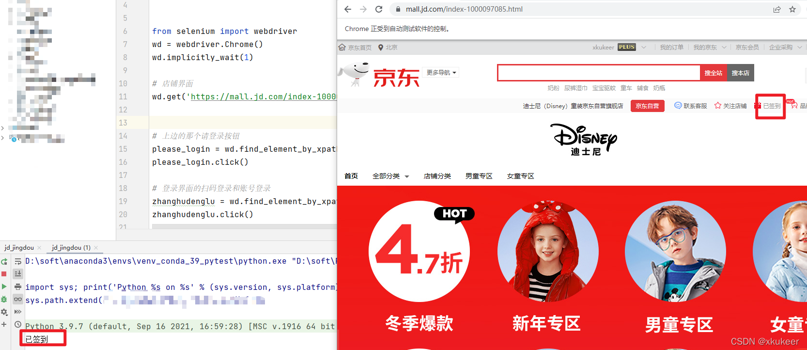Click the red 京东 logo
807x350 pixels.
(396, 78)
